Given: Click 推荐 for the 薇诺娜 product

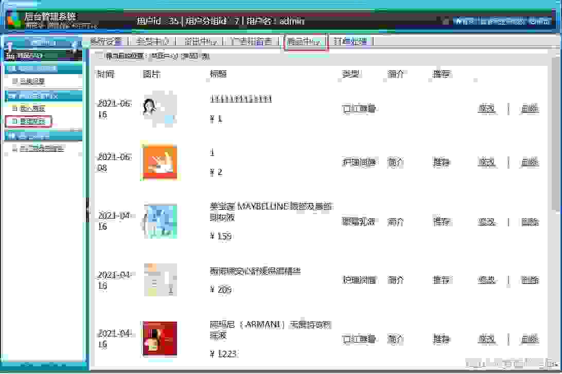Looking at the screenshot, I should click(441, 280).
